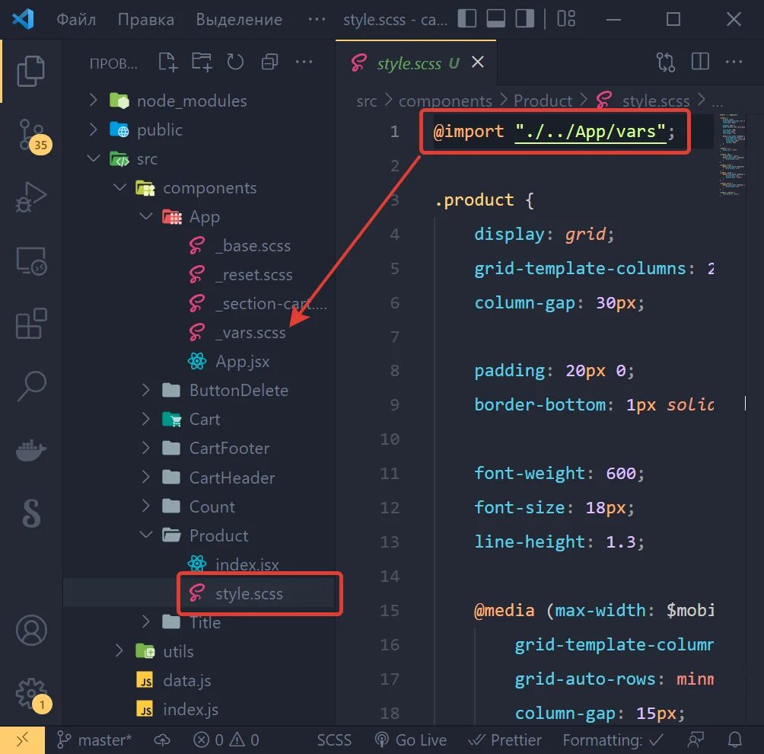The width and height of the screenshot is (764, 754).
Task: Click VS Code logo in title bar
Action: (23, 20)
